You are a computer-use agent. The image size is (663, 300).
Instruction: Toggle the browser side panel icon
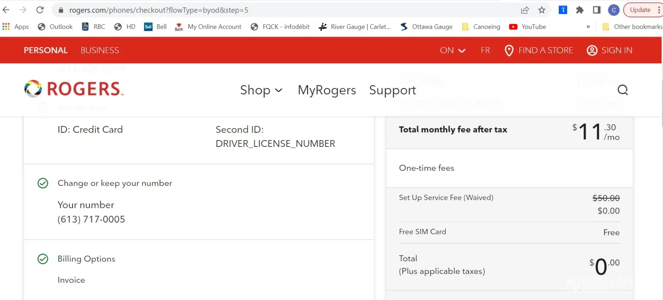[597, 10]
